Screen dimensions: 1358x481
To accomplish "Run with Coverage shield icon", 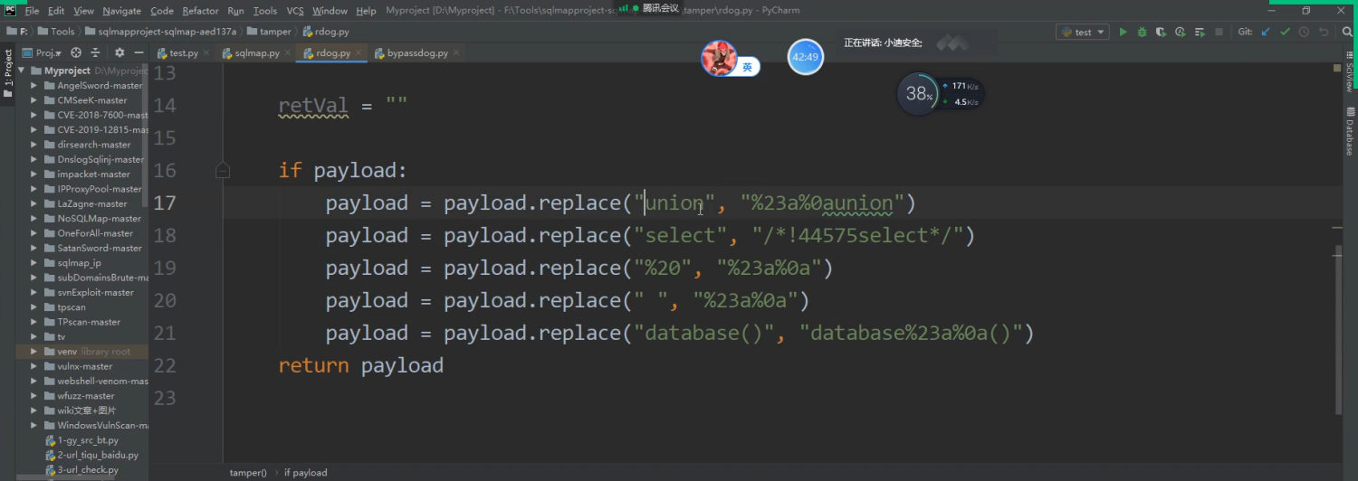I will [x=1161, y=32].
